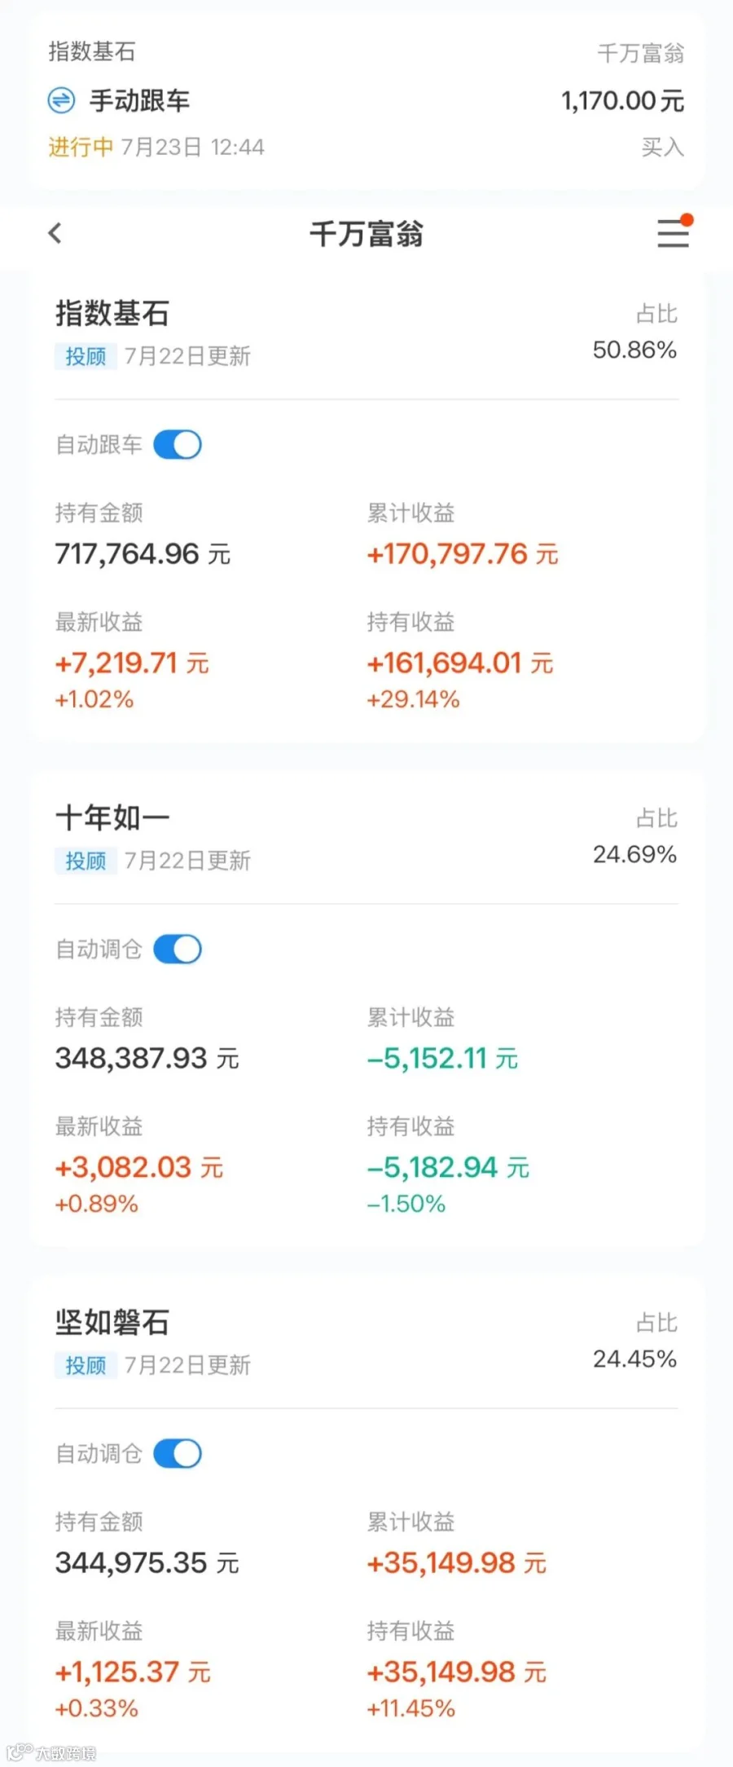This screenshot has height=1767, width=733.
Task: Open the 十年如一 portfolio title
Action: [x=112, y=817]
